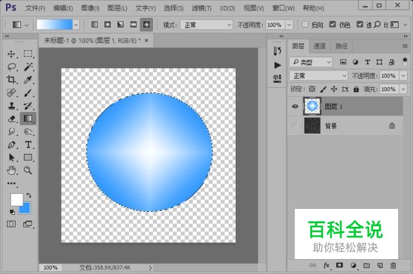Screen dimensions: 413x274
Task: Toggle layer filtering switch on or off
Action: (x=405, y=62)
